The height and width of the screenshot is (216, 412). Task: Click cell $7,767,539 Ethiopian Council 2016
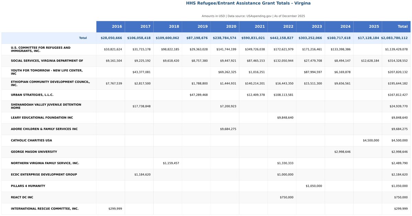click(114, 83)
